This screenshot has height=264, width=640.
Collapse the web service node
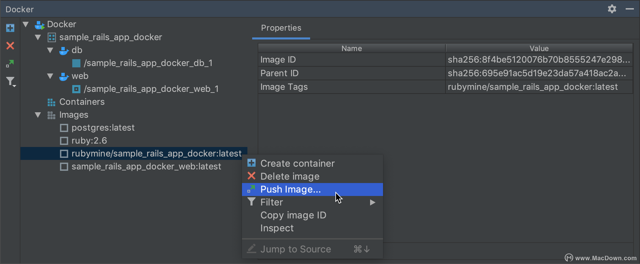(50, 76)
